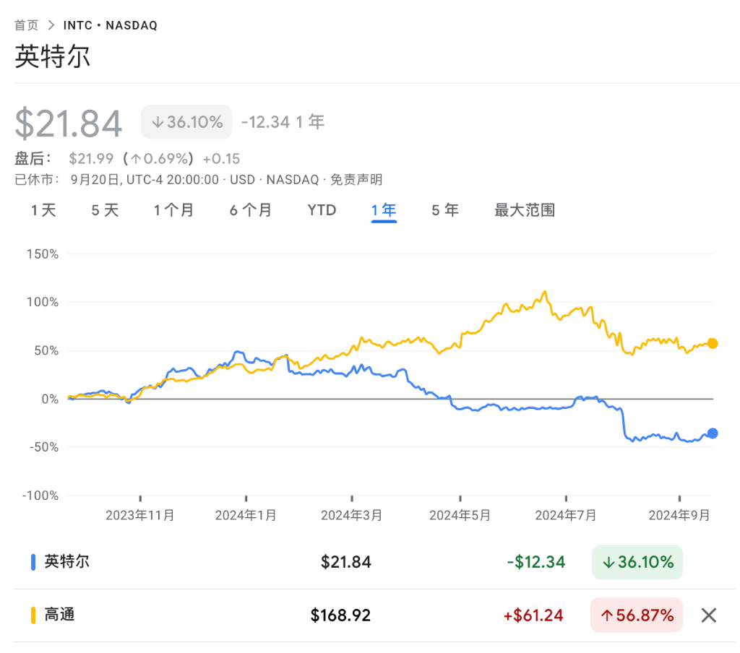
Task: Switch to the 6 个月 range tab
Action: (x=251, y=210)
